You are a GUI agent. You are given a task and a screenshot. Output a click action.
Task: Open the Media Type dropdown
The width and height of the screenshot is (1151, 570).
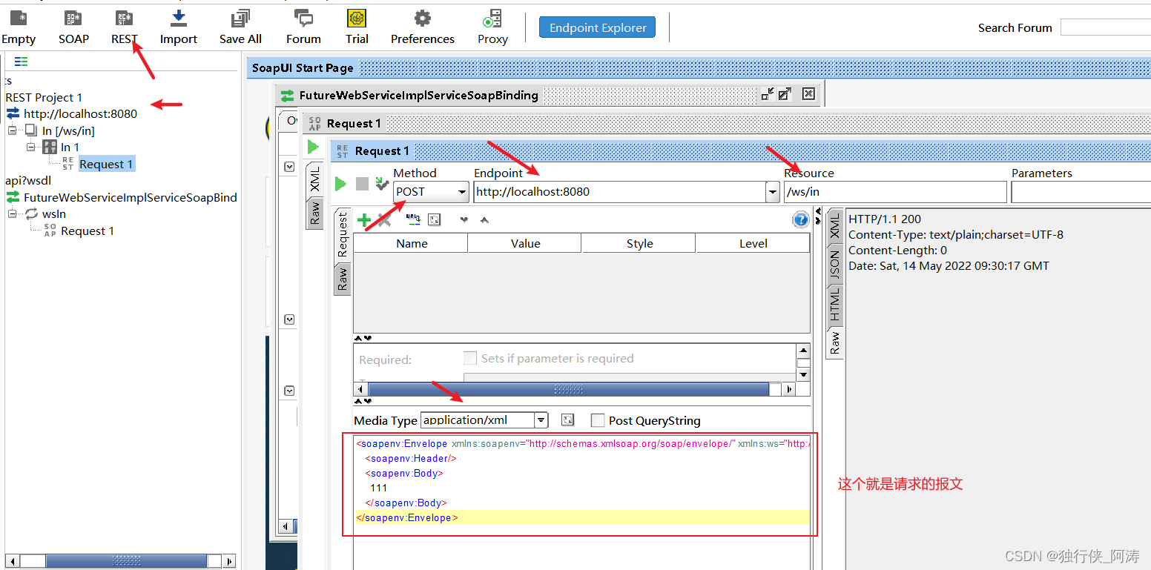point(541,420)
